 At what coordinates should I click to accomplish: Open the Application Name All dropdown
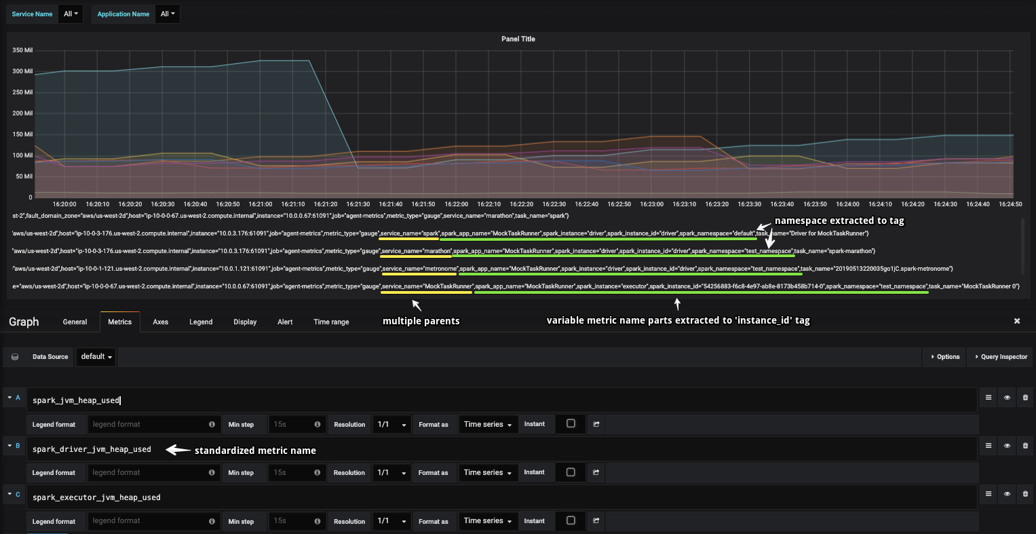pos(168,14)
